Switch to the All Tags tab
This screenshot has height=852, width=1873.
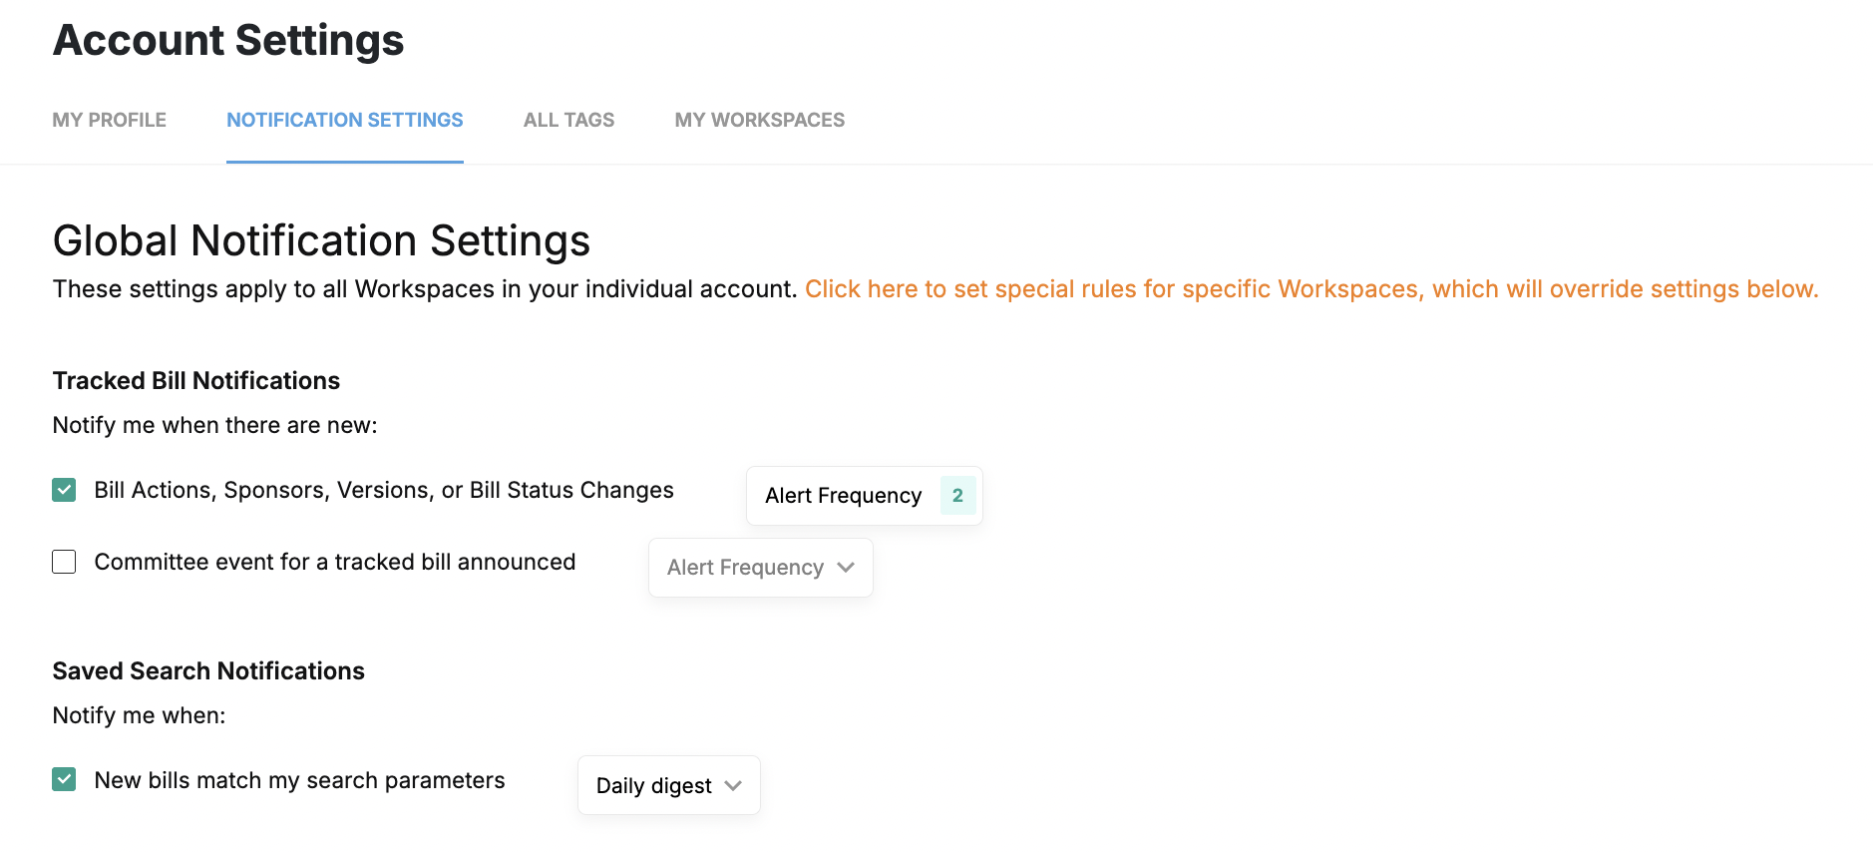pyautogui.click(x=568, y=120)
